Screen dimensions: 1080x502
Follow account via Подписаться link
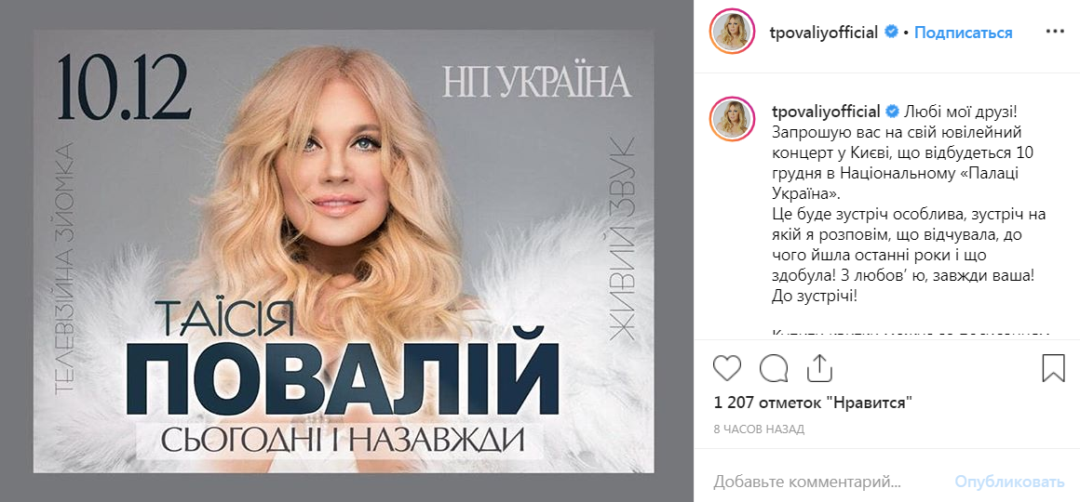tap(963, 33)
